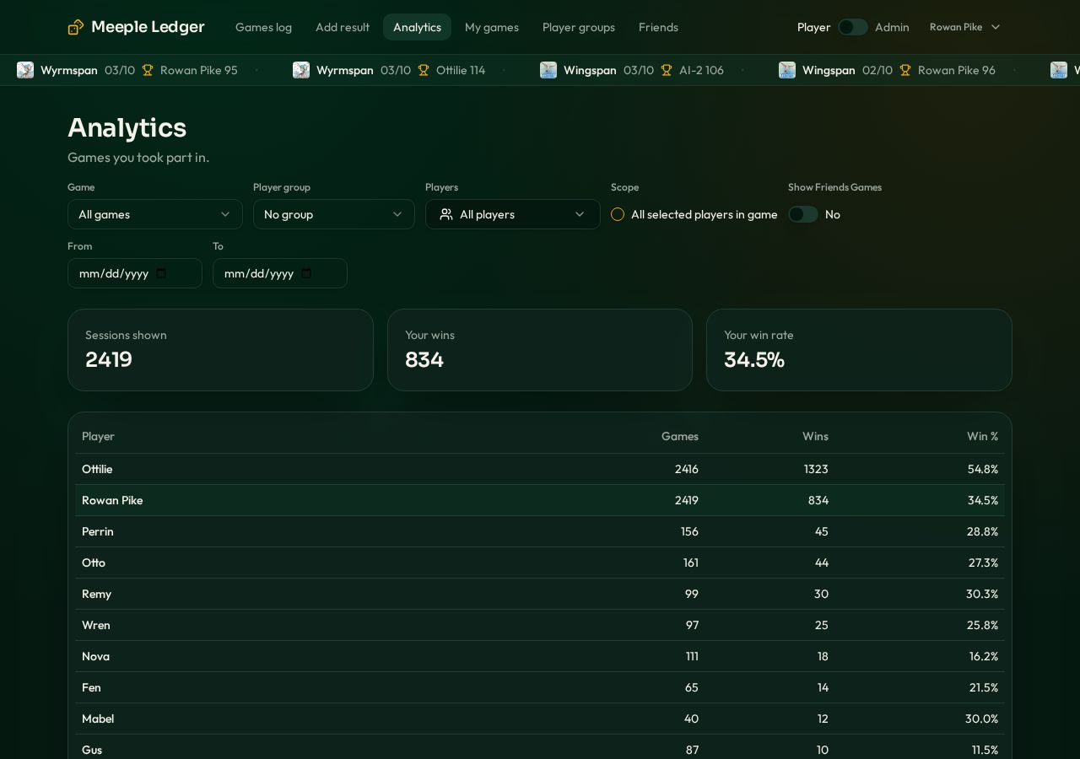Open the All players dropdown
This screenshot has width=1080, height=759.
(x=513, y=214)
